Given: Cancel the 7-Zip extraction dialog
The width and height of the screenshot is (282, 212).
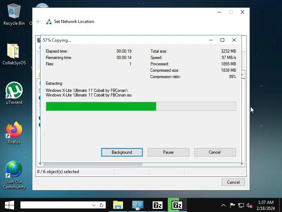Looking at the screenshot, I should pyautogui.click(x=215, y=152).
